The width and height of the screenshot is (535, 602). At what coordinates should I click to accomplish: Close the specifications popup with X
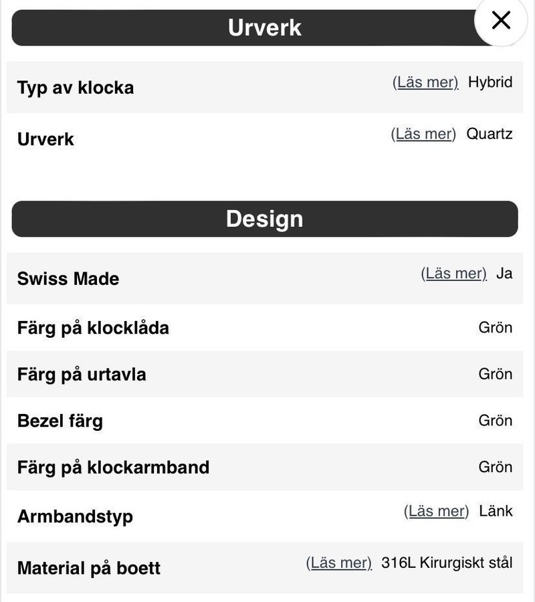(x=501, y=21)
